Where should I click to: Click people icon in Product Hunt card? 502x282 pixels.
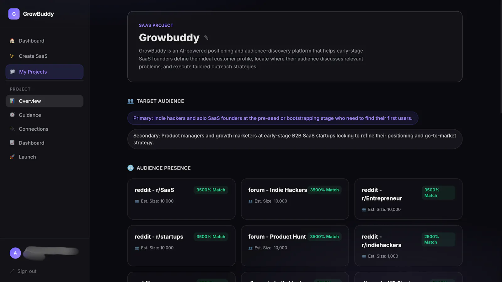point(250,248)
